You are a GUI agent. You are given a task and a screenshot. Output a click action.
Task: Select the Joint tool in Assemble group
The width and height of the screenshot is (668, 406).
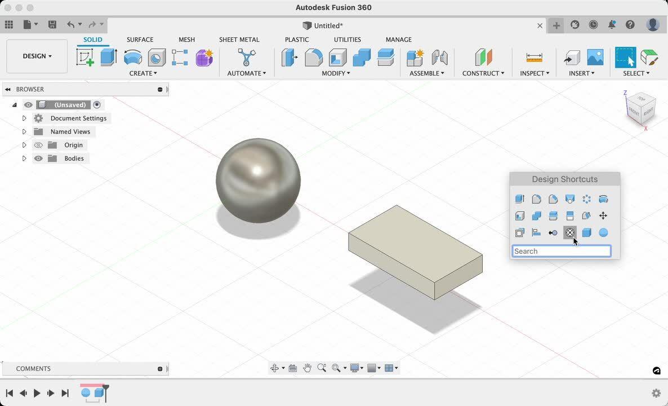tap(439, 57)
